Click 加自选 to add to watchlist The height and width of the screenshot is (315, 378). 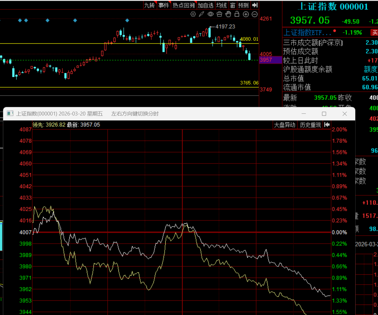tap(205, 5)
